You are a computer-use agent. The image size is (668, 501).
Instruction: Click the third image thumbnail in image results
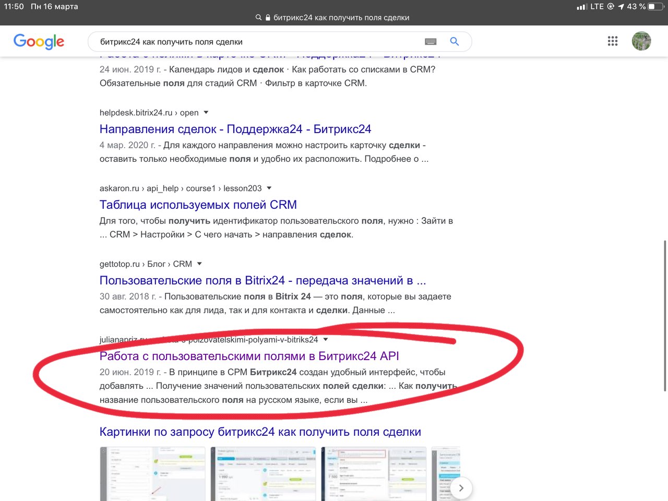tap(374, 474)
